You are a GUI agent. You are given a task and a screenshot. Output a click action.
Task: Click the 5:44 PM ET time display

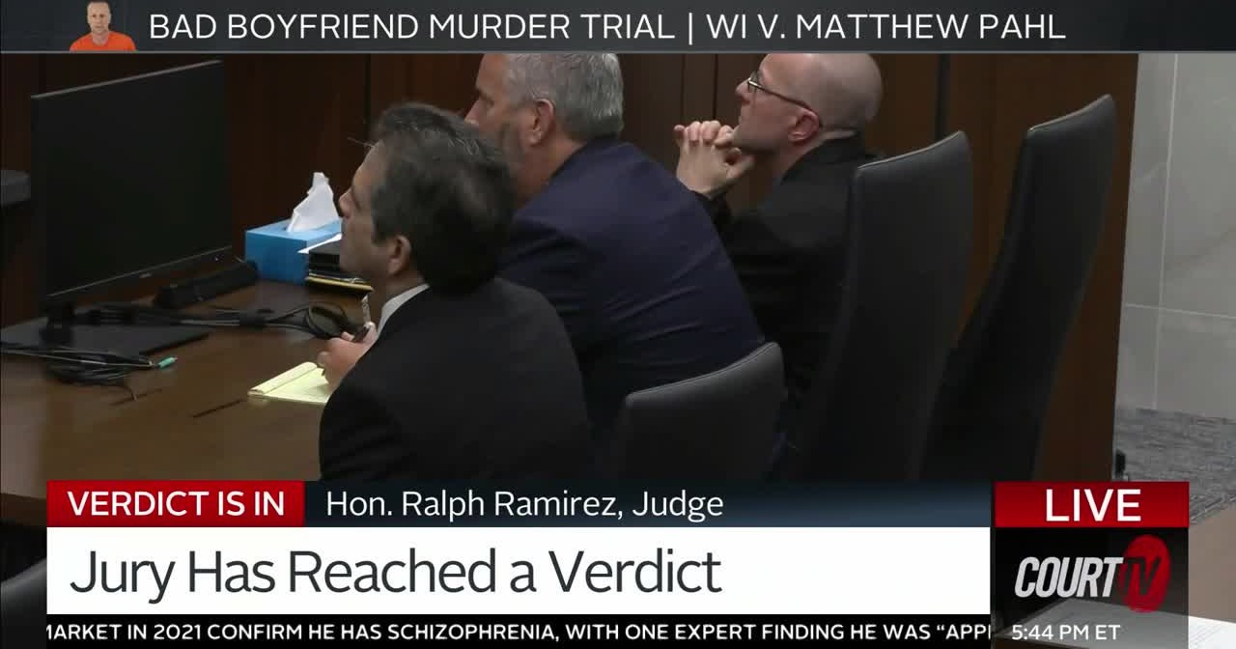coord(1066,633)
